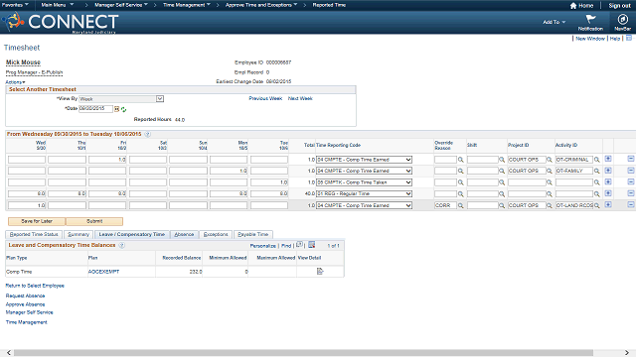The height and width of the screenshot is (357, 636).
Task: Click the Home house icon
Action: [x=573, y=6]
